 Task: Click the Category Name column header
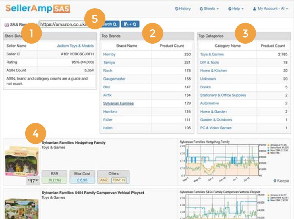coord(228,46)
